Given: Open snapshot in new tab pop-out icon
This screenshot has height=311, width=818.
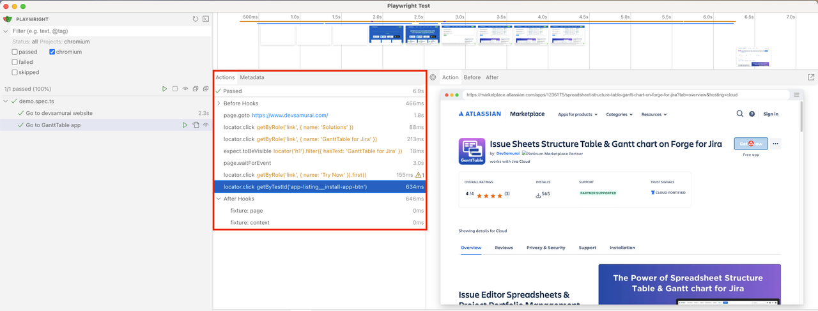Looking at the screenshot, I should [x=811, y=77].
